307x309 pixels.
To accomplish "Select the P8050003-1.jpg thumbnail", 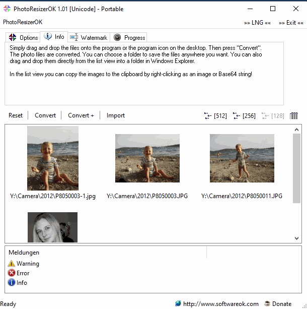I will click(x=53, y=158).
